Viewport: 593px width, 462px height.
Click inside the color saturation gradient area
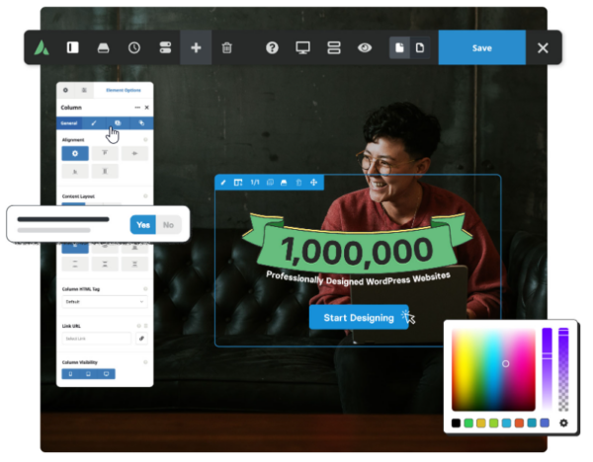click(x=493, y=369)
